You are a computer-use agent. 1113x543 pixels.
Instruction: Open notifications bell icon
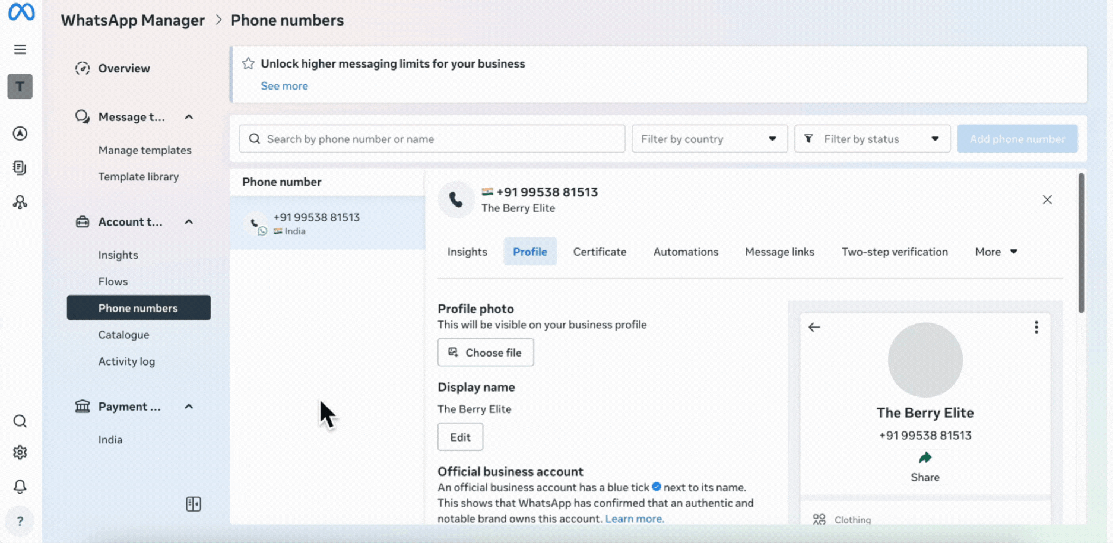[20, 487]
